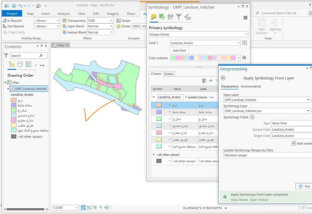Open the Project ribbon tab
Screen dimensions: 312x214
(12, 13)
